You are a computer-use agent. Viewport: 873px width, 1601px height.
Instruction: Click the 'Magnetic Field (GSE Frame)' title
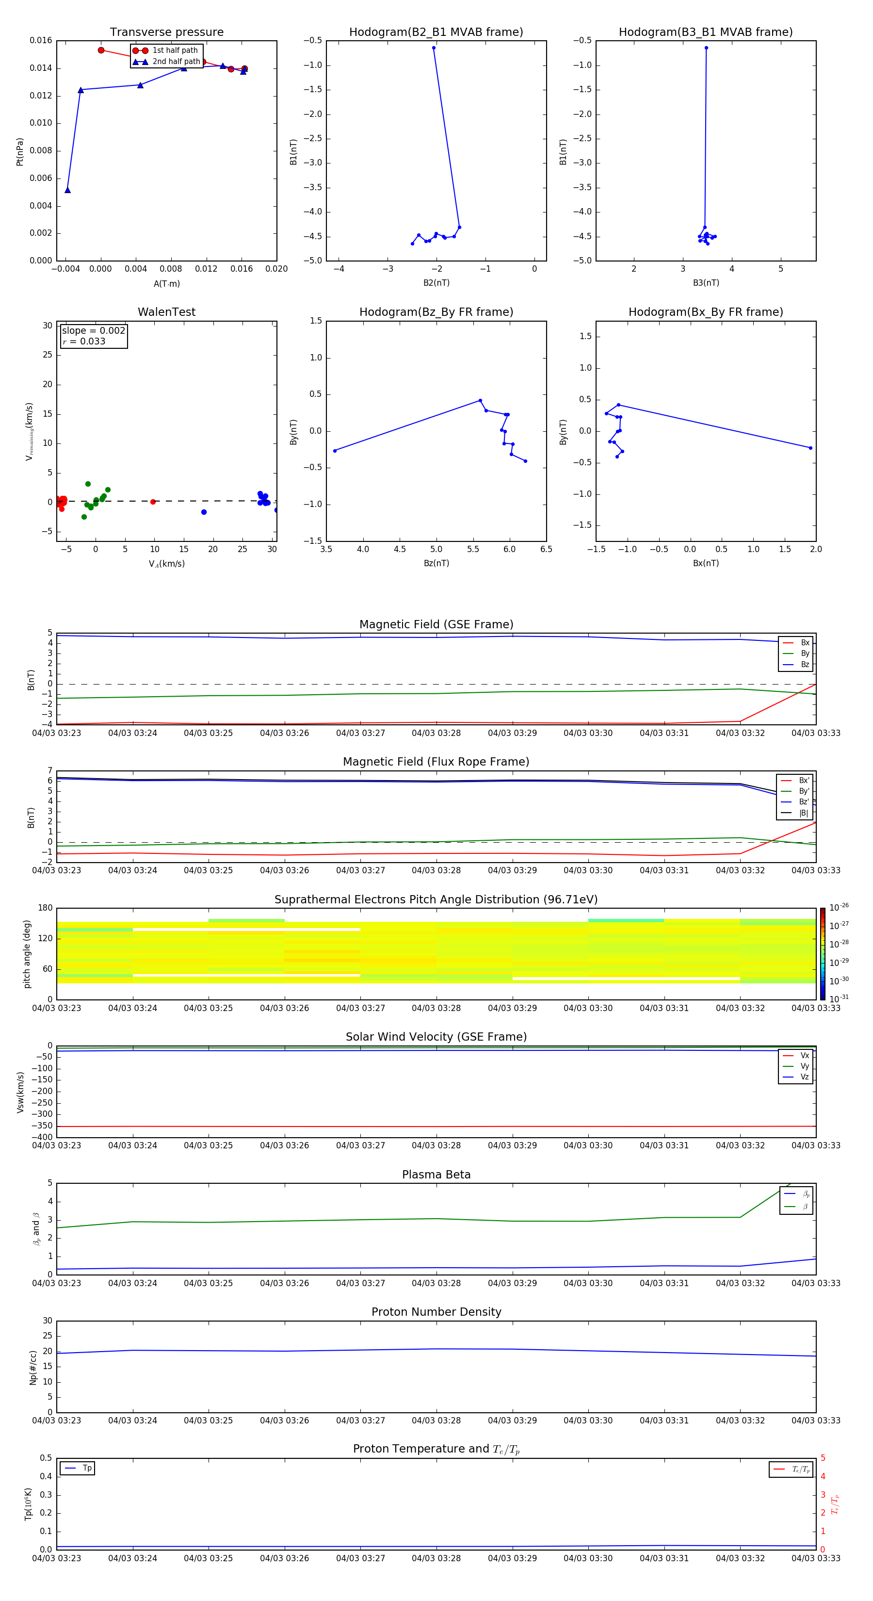tap(436, 624)
